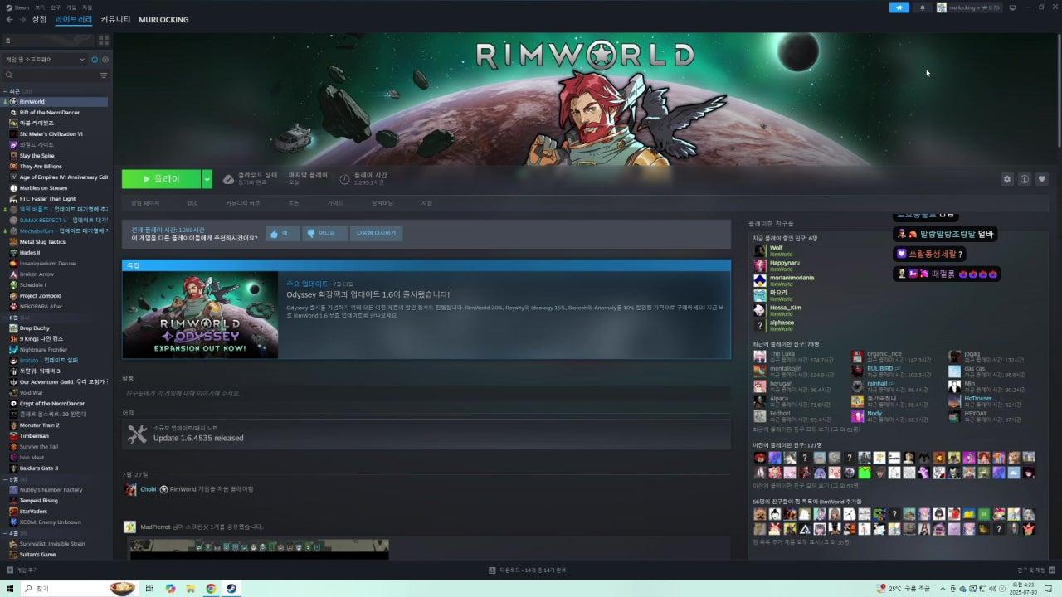Open Friends & Chat (친구 및 채팅)
The image size is (1062, 597).
pos(1037,570)
